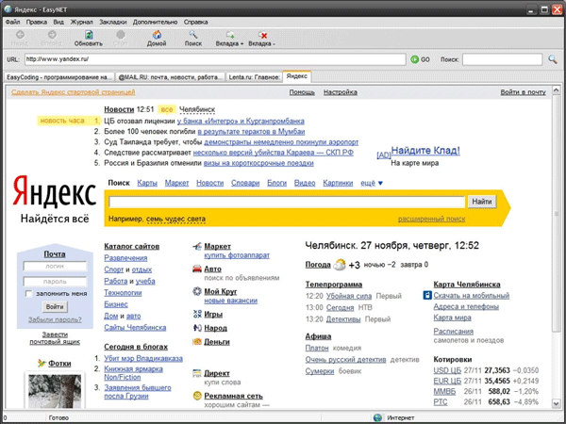Click the Фотки snowy photo thumbnail
The height and width of the screenshot is (424, 566).
click(x=55, y=391)
